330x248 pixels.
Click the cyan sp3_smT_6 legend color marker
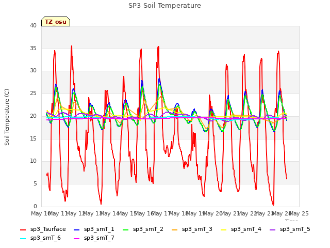point(23,239)
